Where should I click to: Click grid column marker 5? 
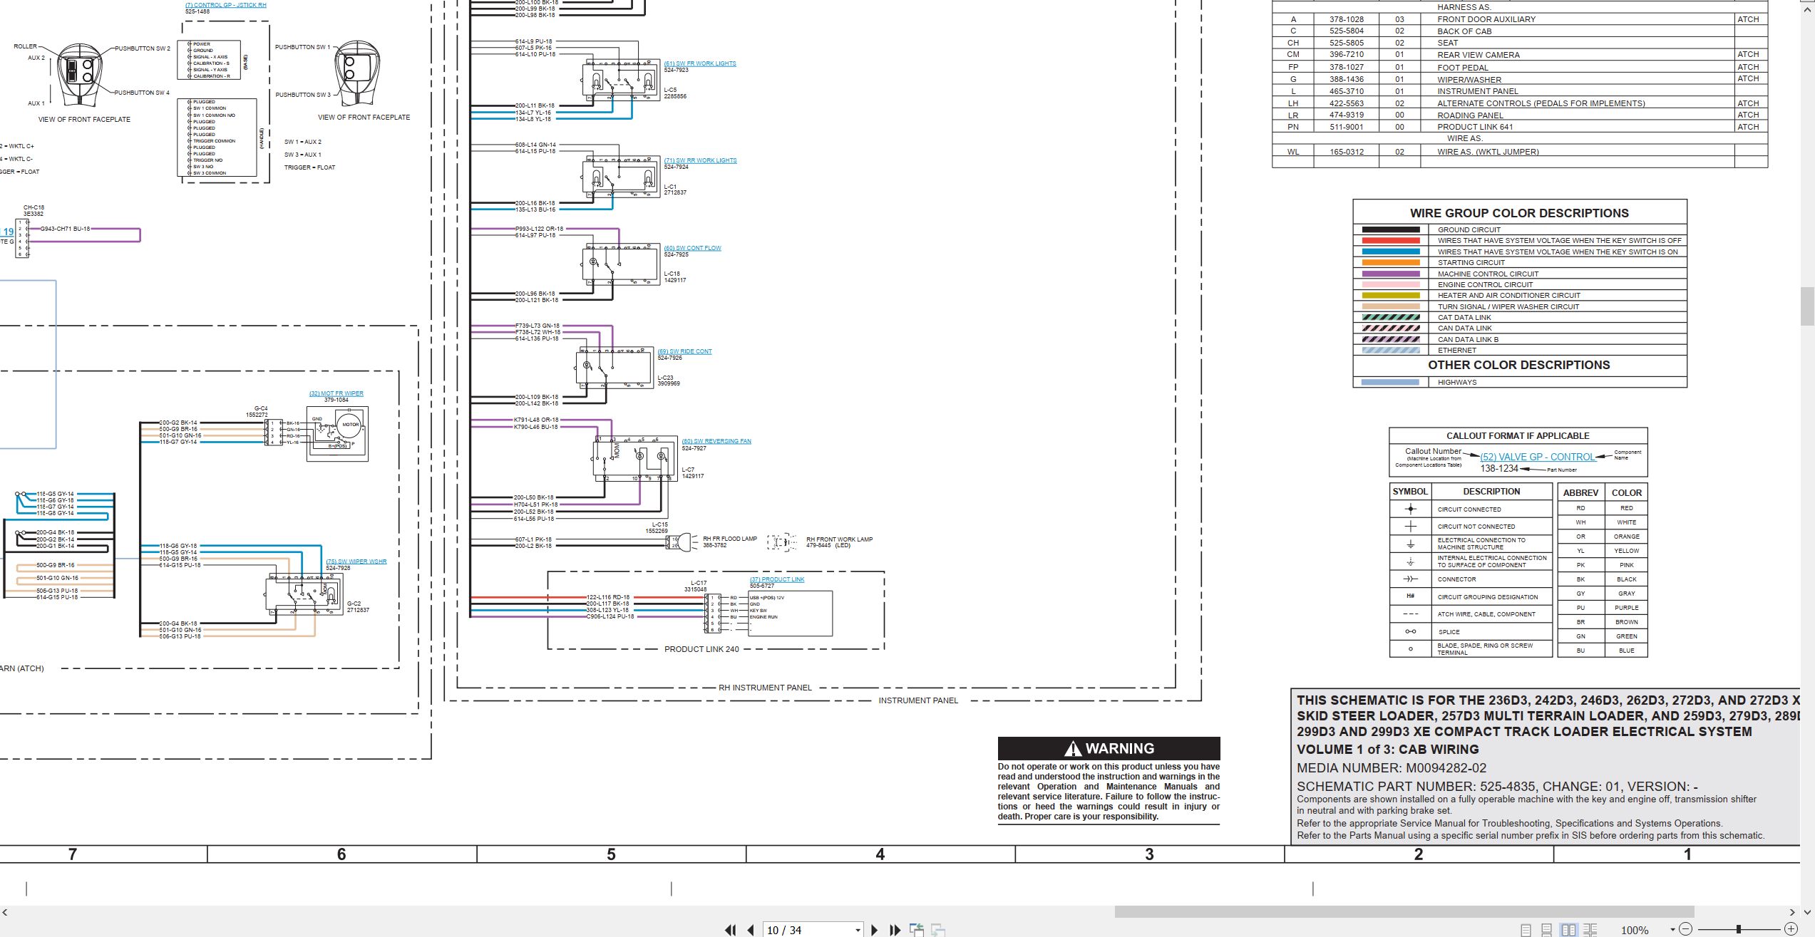pos(611,854)
